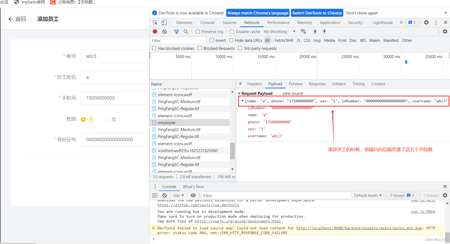Open DevTools customize three-dot menu
450x244 pixels.
pos(436,22)
